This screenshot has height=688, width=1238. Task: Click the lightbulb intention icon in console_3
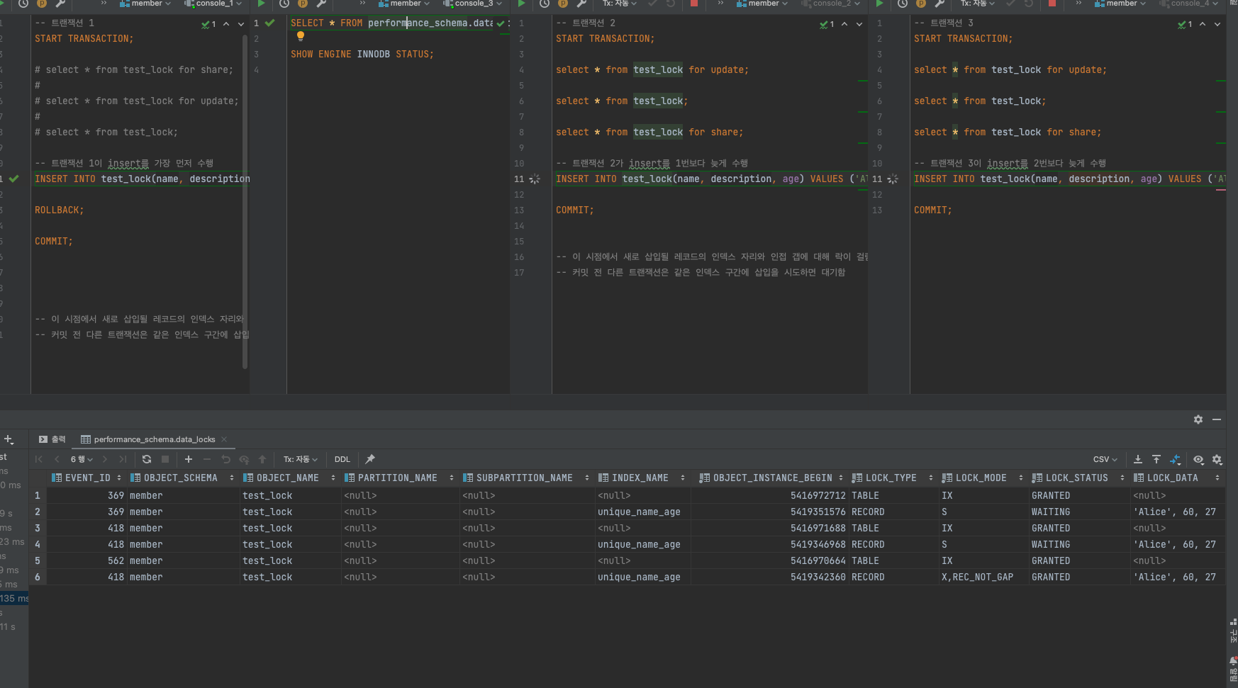pyautogui.click(x=301, y=36)
